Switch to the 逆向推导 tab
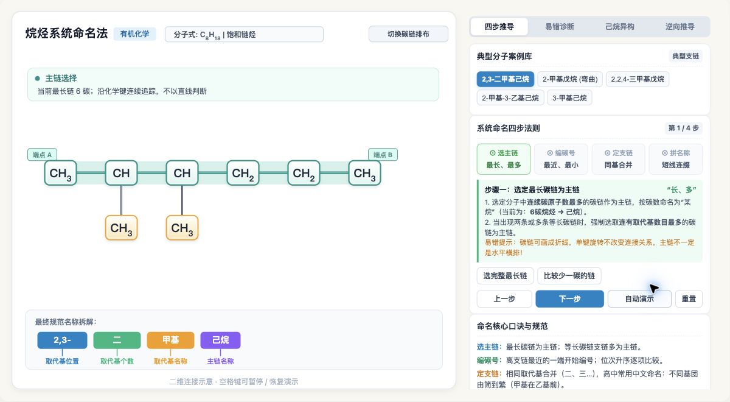The image size is (730, 402). click(680, 27)
